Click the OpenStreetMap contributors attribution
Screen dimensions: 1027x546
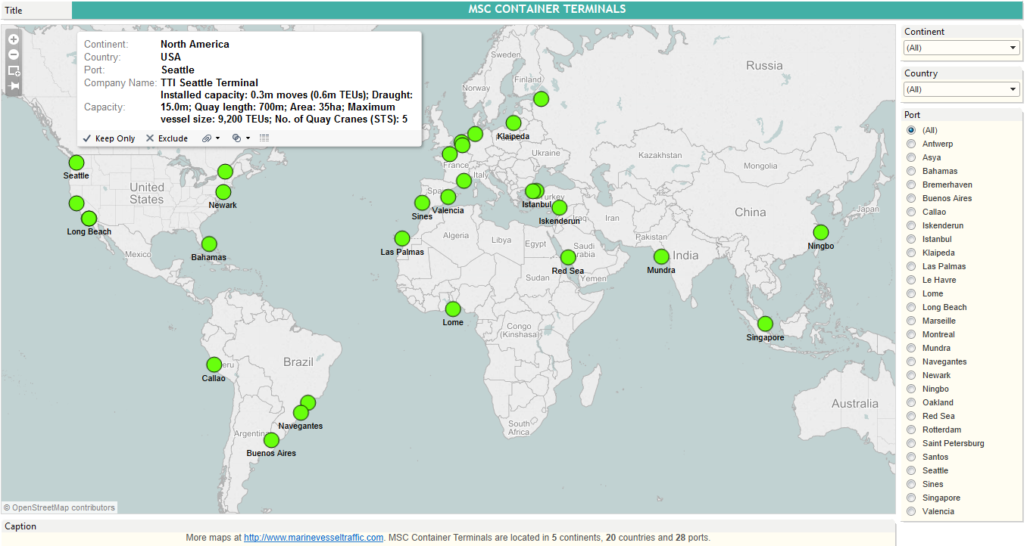(x=59, y=507)
